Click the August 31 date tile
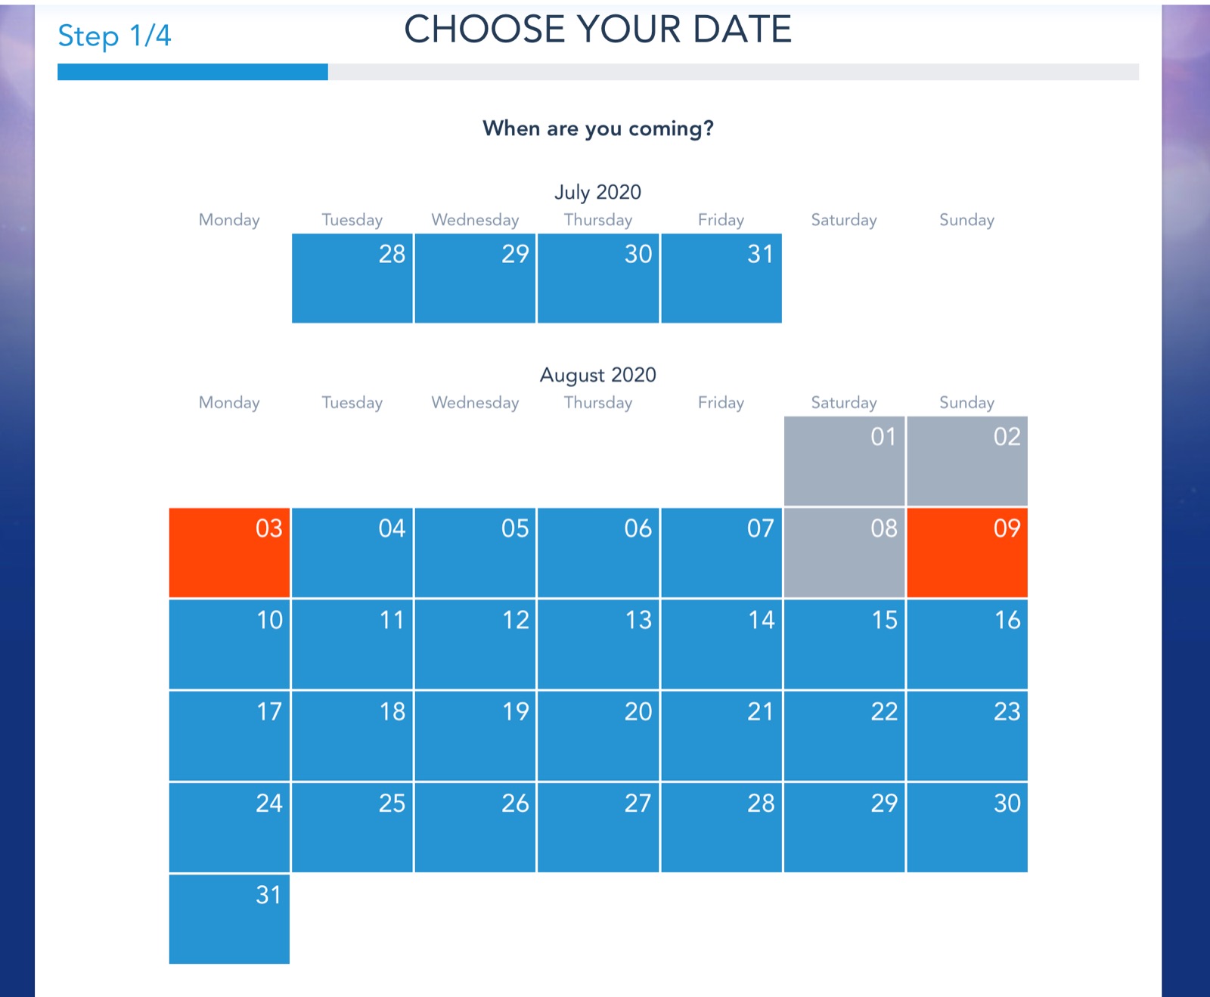This screenshot has width=1210, height=997. click(x=229, y=919)
